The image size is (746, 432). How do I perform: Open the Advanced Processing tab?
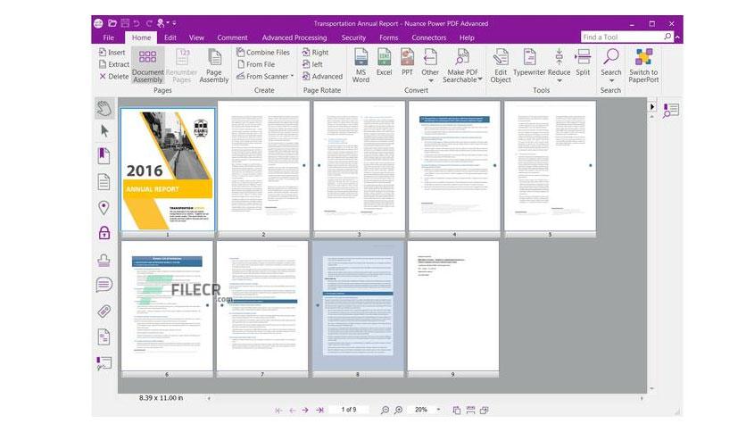pos(294,37)
